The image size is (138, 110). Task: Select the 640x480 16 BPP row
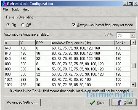pyautogui.click(x=67, y=53)
